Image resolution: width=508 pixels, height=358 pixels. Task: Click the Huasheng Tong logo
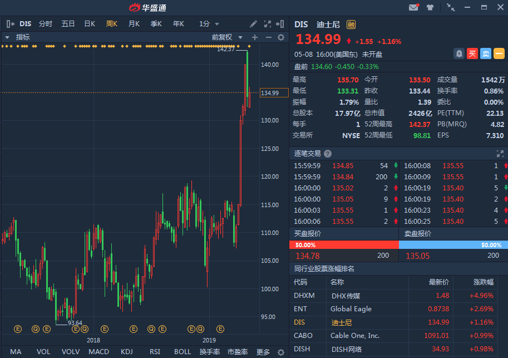148,7
